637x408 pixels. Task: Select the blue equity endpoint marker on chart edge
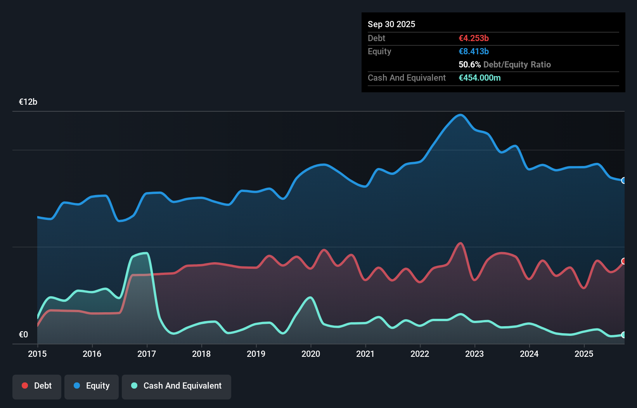(x=624, y=180)
